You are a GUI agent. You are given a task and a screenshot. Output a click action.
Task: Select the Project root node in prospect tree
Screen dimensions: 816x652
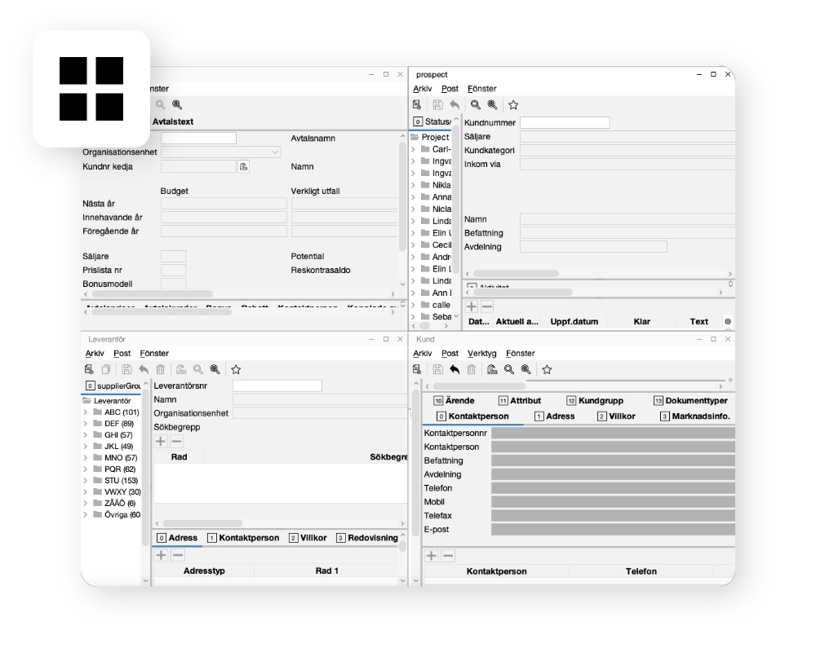(x=435, y=137)
